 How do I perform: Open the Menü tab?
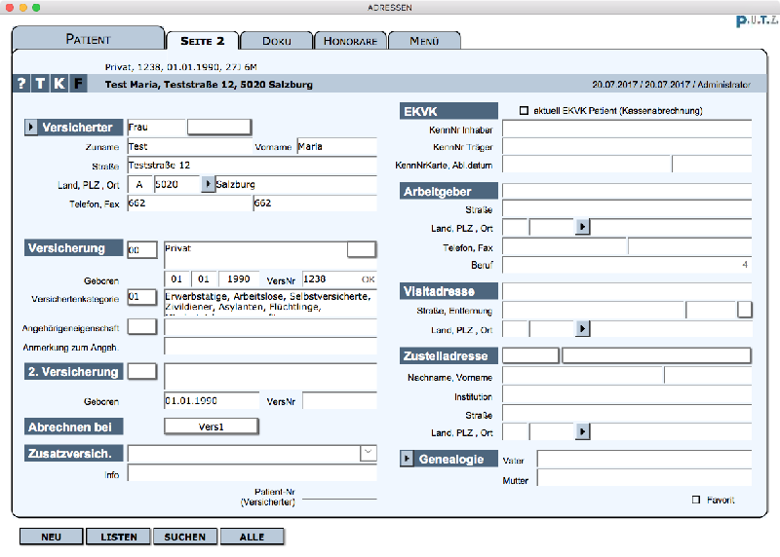(x=424, y=41)
